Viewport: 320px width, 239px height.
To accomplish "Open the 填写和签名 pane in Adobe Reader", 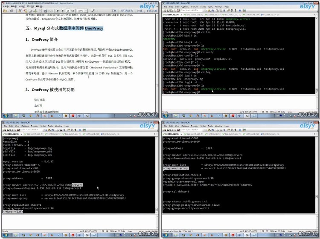I will [127, 11].
